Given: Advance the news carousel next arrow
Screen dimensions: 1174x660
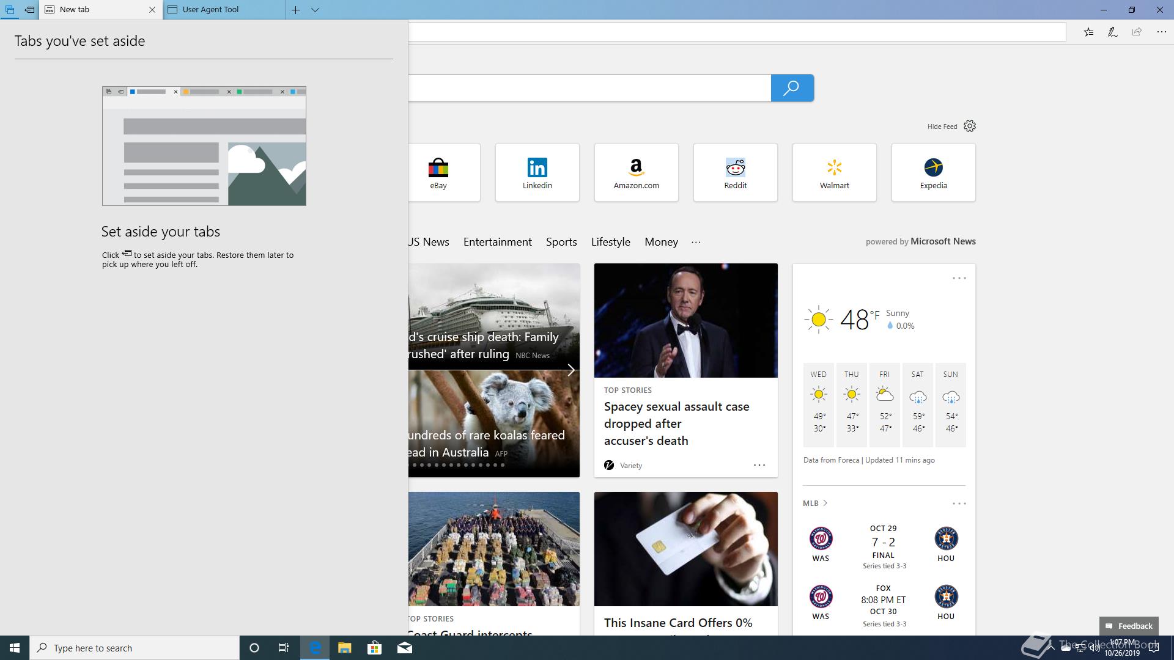Looking at the screenshot, I should [570, 370].
